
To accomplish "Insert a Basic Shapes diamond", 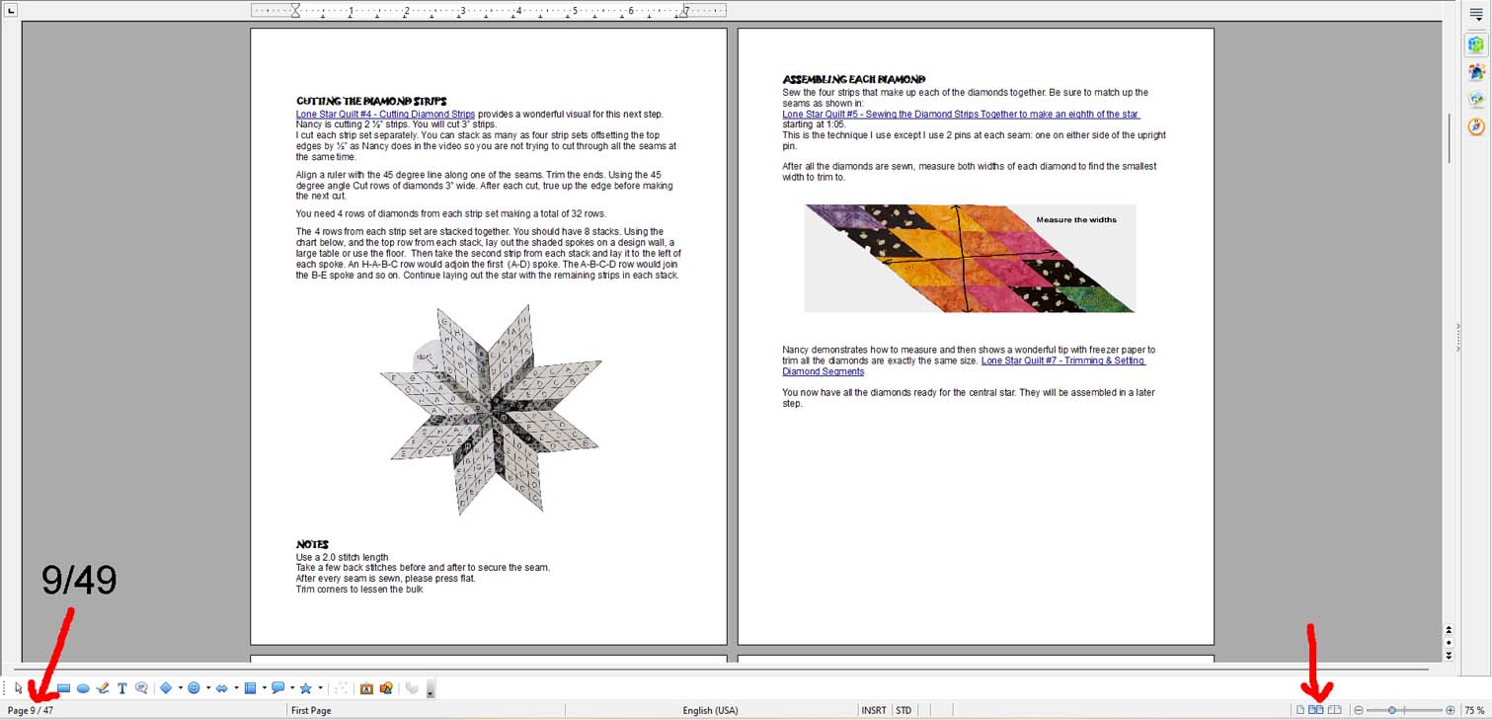I will pos(166,688).
